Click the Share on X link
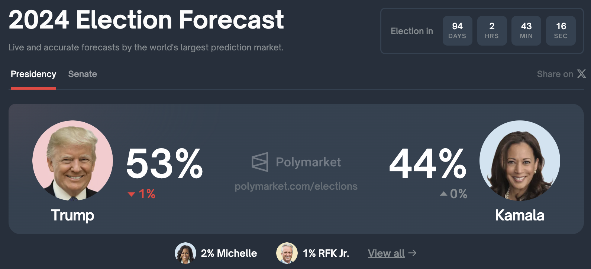Viewport: 591px width, 269px height. coord(562,74)
